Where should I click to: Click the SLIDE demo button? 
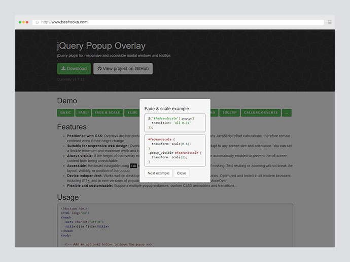[x=132, y=113]
